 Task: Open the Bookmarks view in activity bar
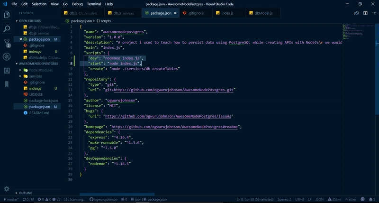7,84
